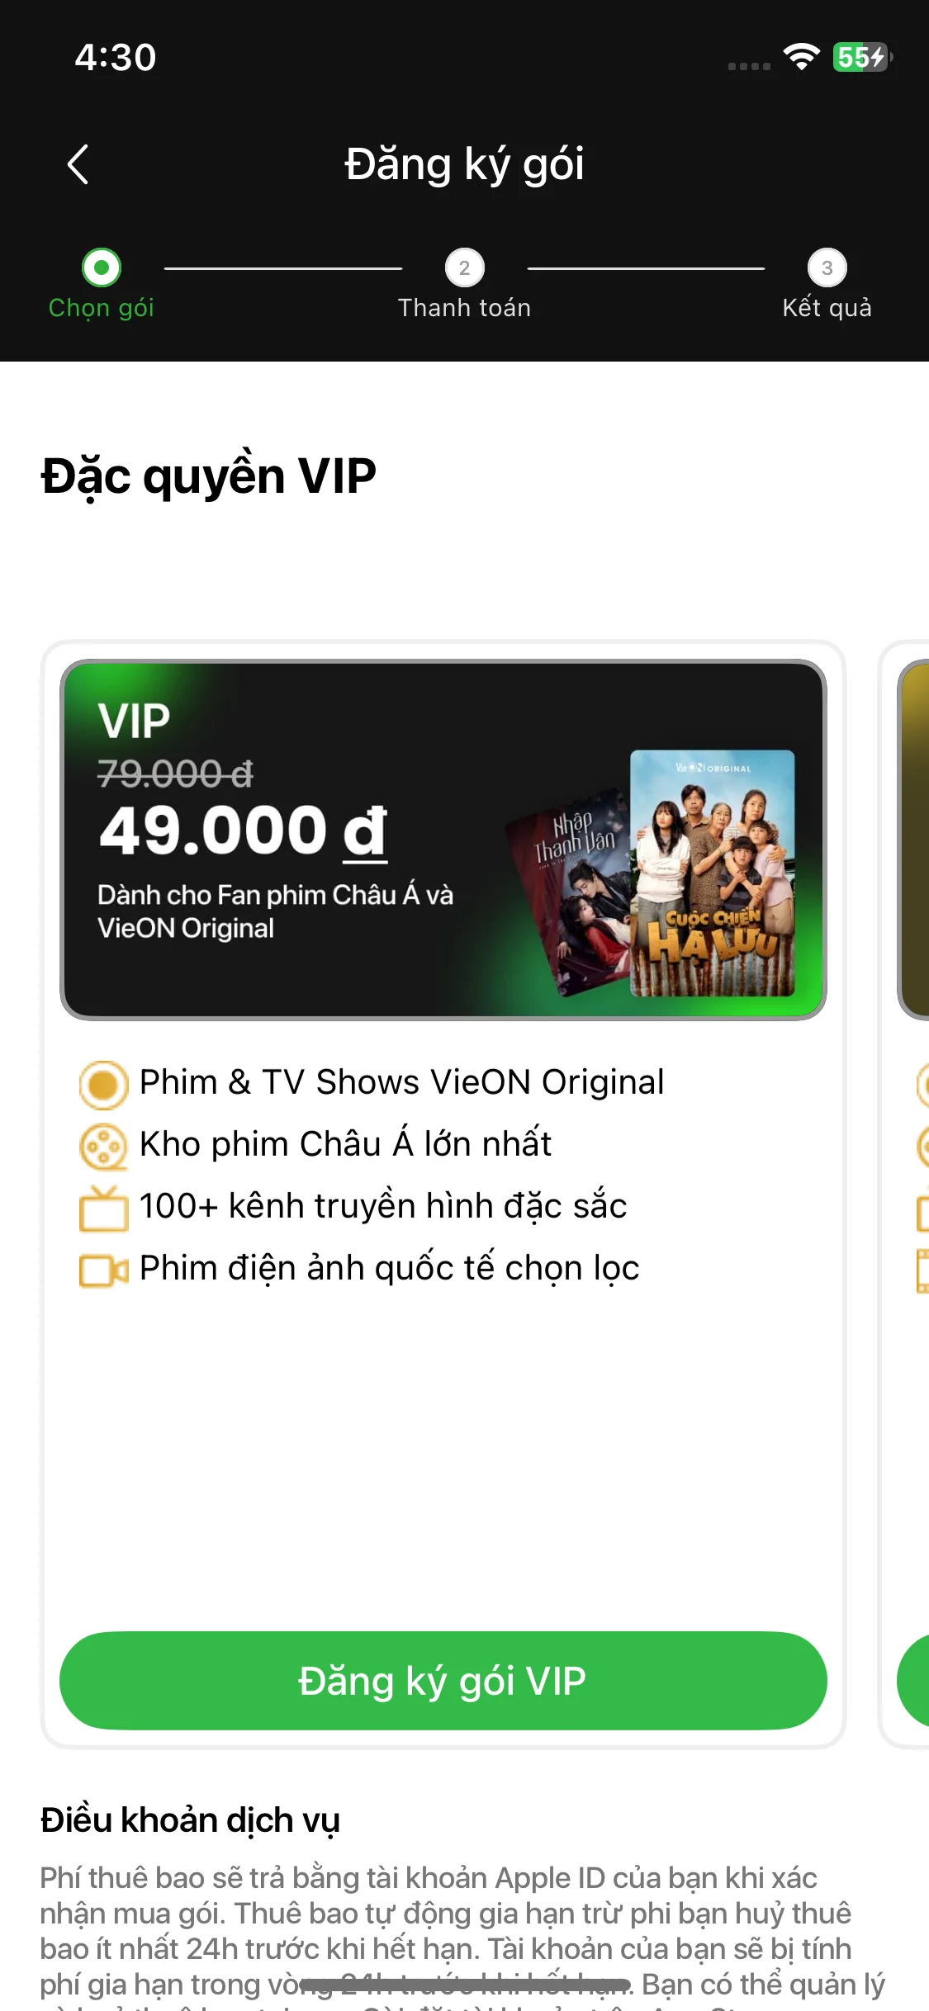929x2011 pixels.
Task: Select the green 'Chọn gói' step circle
Action: coord(102,267)
